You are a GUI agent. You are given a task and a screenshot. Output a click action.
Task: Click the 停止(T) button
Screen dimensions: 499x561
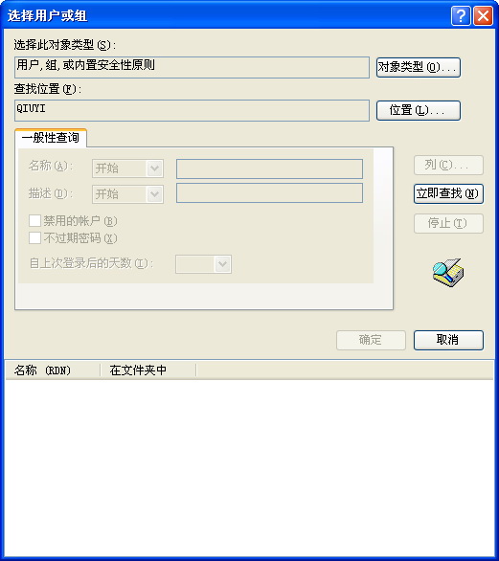coord(448,223)
